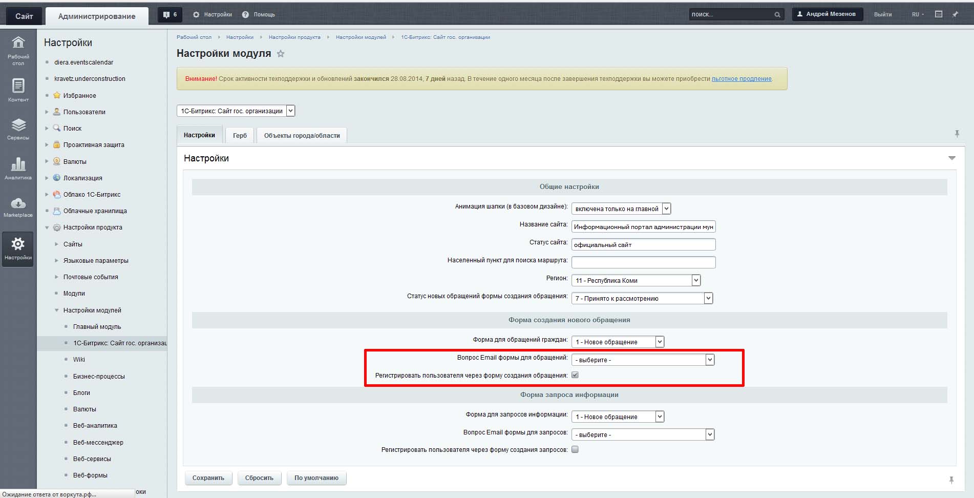Follow the льготное продление link
Viewport: 974px width, 498px height.
click(x=741, y=79)
